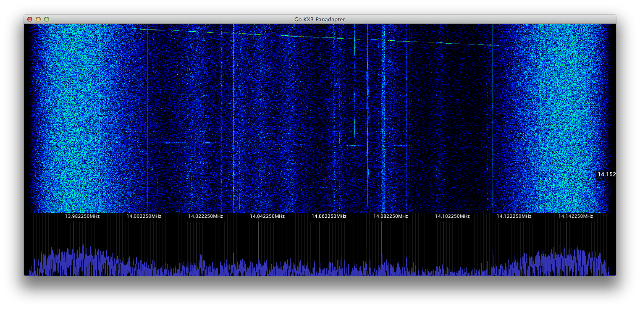Tune to the 14.142250MHz frequency label
Image resolution: width=640 pixels, height=309 pixels.
click(575, 217)
